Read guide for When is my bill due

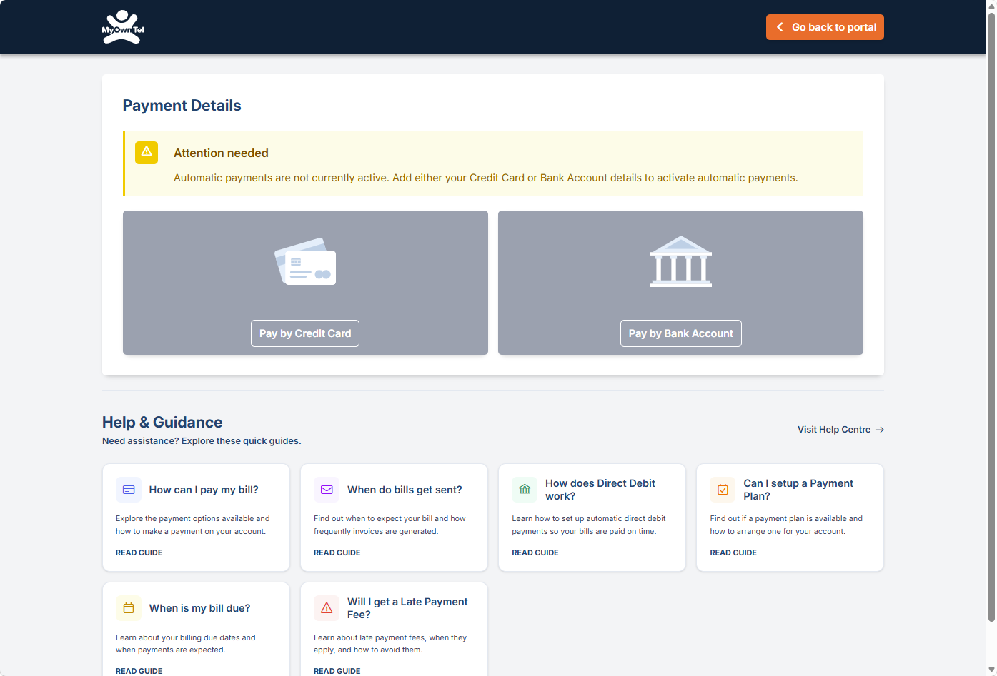[x=139, y=671]
